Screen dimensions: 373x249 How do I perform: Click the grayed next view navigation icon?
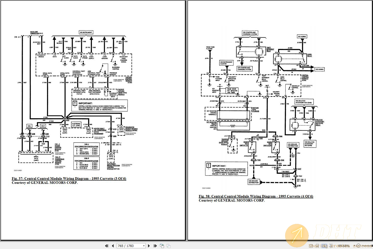tap(169, 246)
